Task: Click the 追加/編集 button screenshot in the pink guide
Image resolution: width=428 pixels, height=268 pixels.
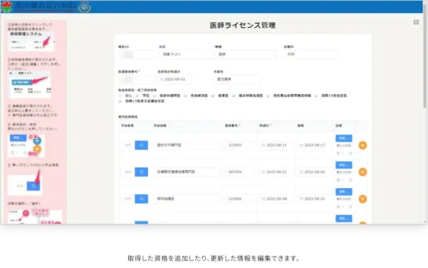Action: (x=30, y=85)
